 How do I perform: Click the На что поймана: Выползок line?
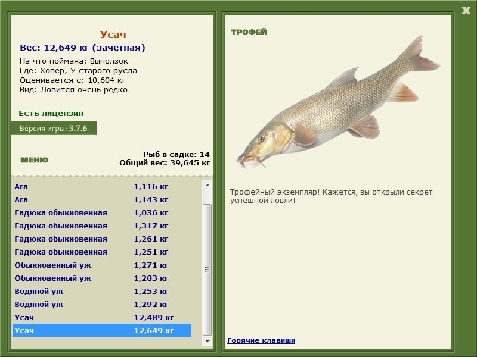74,61
